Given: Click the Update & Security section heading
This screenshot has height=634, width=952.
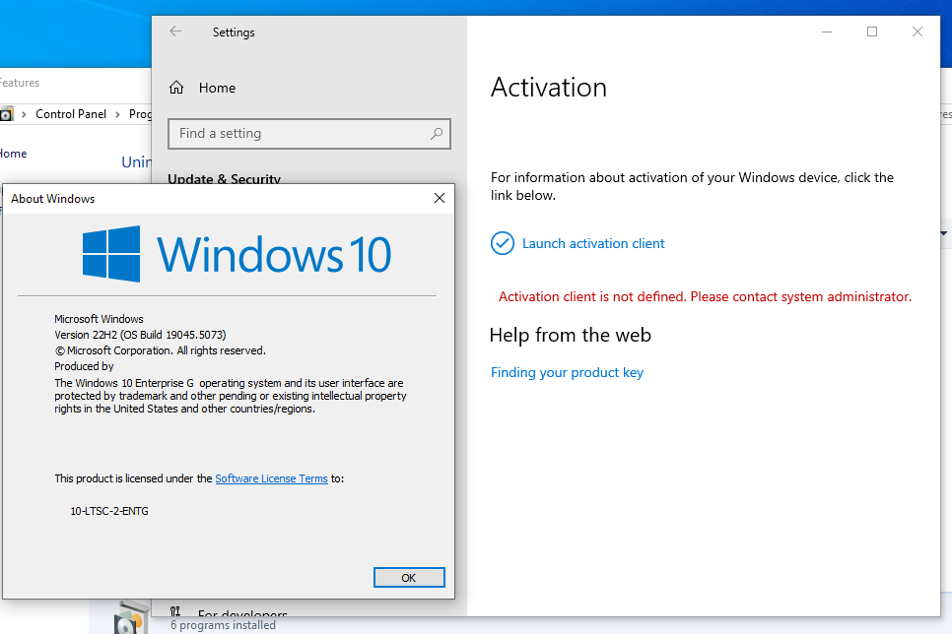Looking at the screenshot, I should pyautogui.click(x=224, y=178).
